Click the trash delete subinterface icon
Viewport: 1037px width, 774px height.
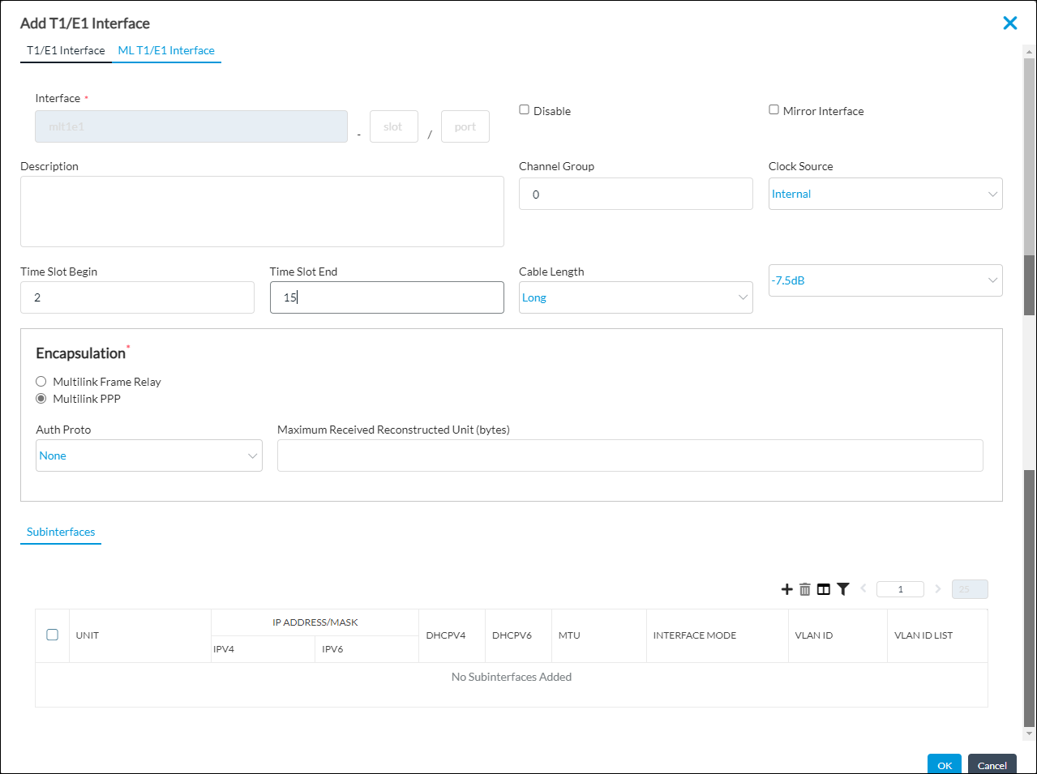pyautogui.click(x=805, y=589)
